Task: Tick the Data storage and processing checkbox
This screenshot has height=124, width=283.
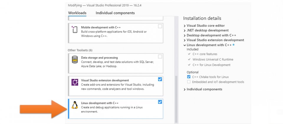Action: (x=160, y=57)
